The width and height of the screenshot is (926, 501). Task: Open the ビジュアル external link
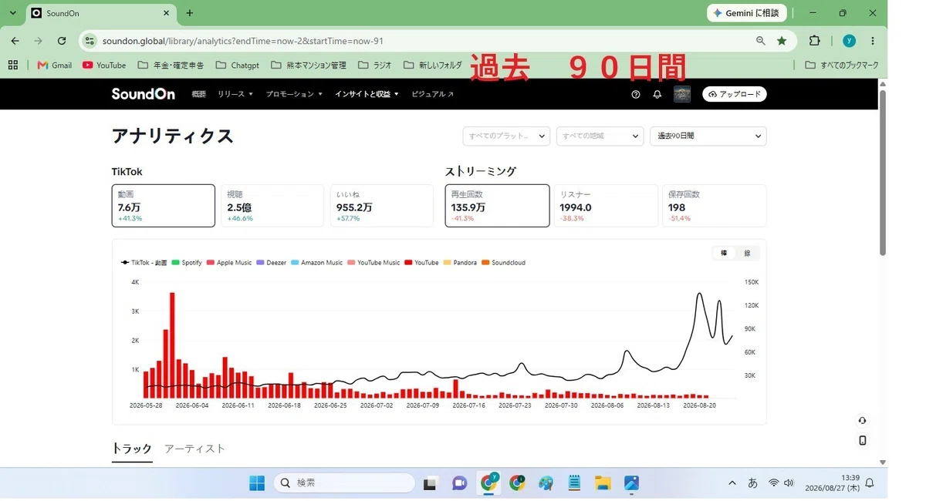click(x=432, y=94)
